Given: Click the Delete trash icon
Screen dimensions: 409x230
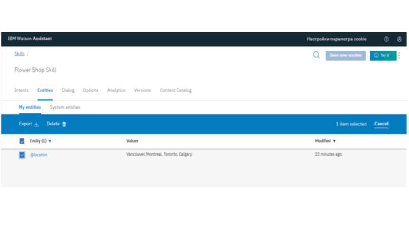Looking at the screenshot, I should click(64, 125).
